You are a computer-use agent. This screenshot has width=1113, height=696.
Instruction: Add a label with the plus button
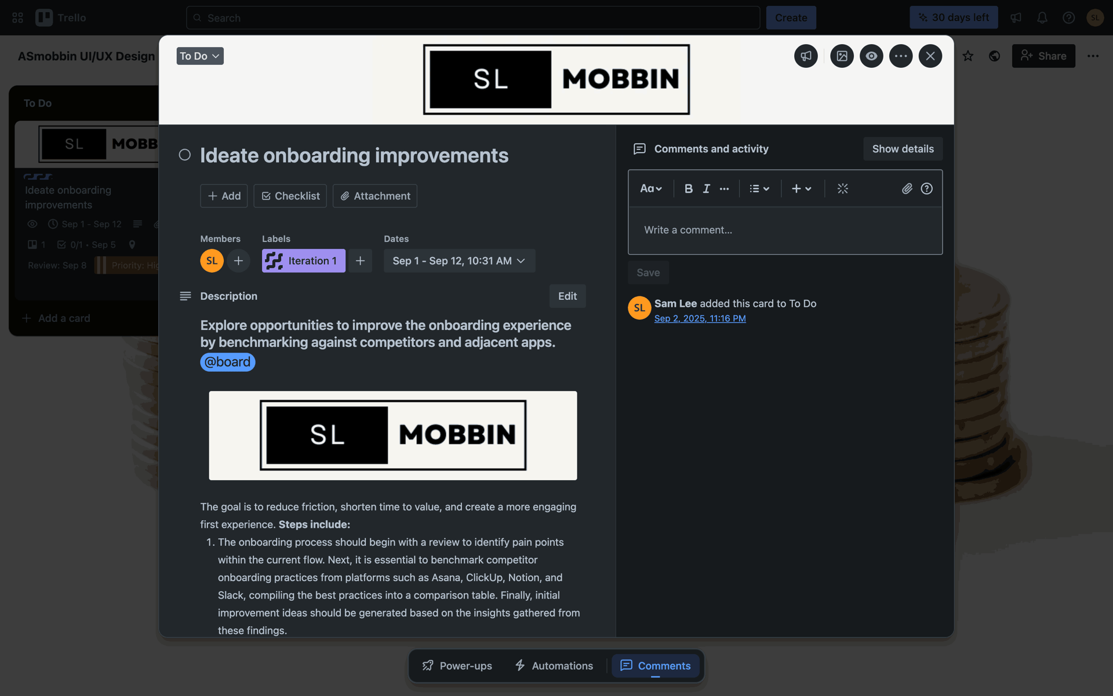360,261
